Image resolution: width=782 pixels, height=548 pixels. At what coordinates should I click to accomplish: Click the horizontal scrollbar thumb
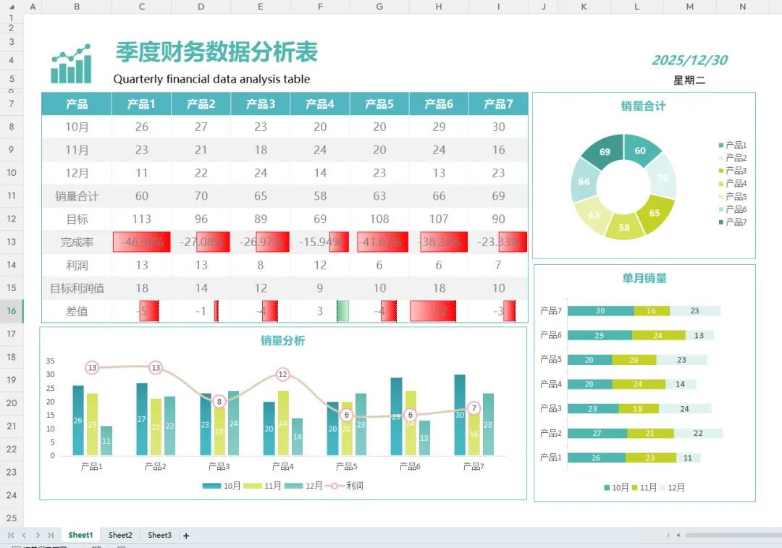point(733,535)
